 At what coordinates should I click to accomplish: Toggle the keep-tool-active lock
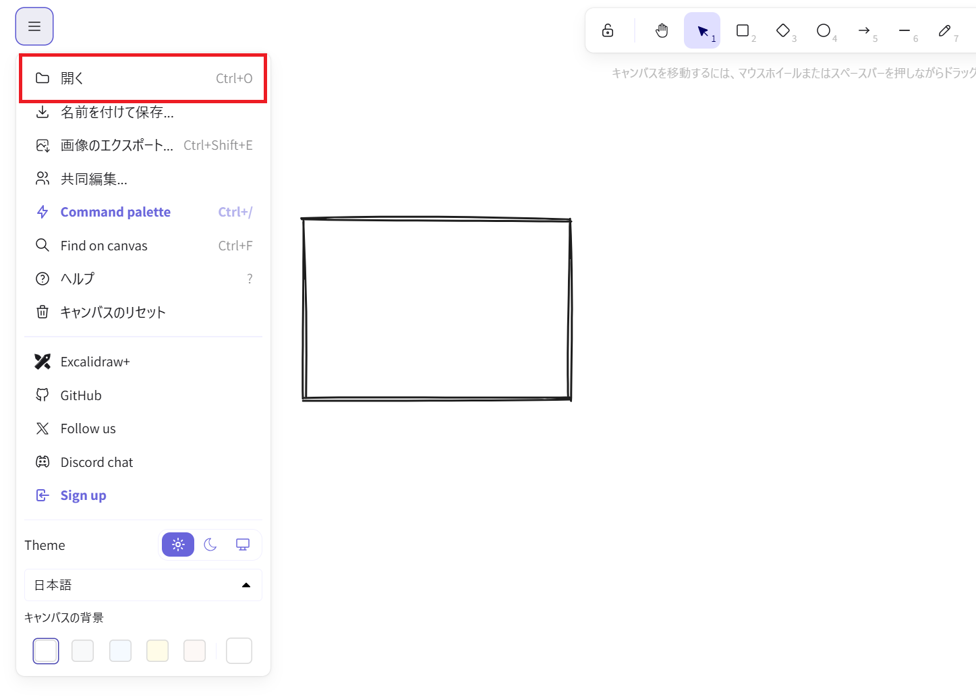(608, 30)
